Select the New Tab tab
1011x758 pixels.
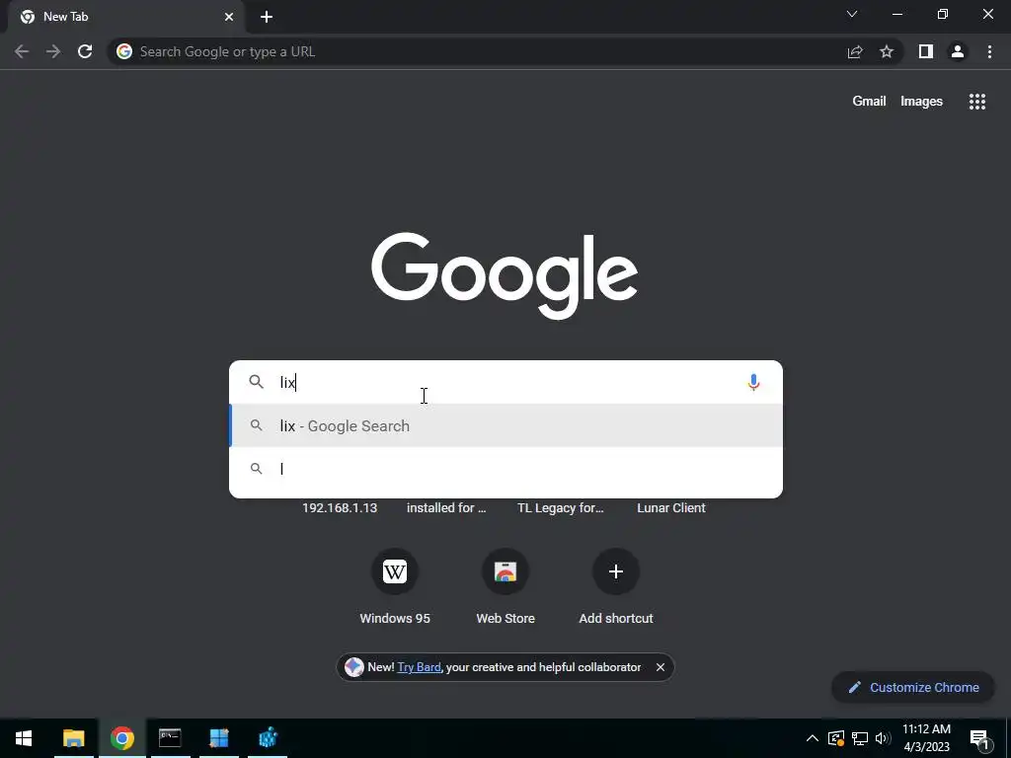pyautogui.click(x=125, y=17)
